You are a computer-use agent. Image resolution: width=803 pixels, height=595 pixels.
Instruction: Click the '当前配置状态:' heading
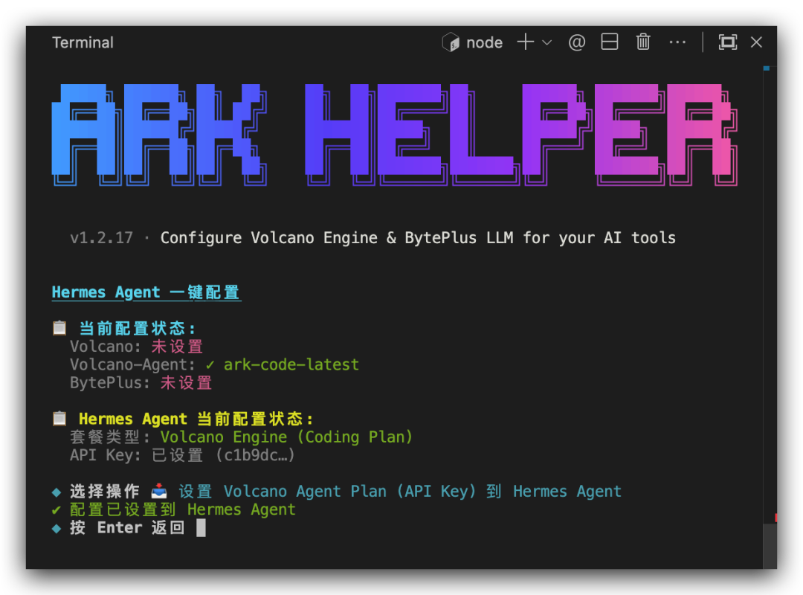coord(138,328)
